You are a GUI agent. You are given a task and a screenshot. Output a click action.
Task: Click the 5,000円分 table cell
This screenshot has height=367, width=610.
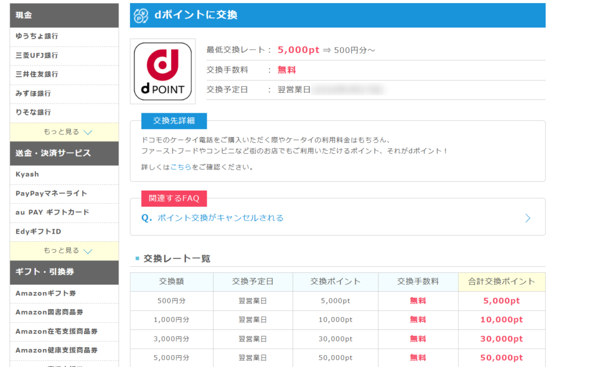tap(172, 357)
